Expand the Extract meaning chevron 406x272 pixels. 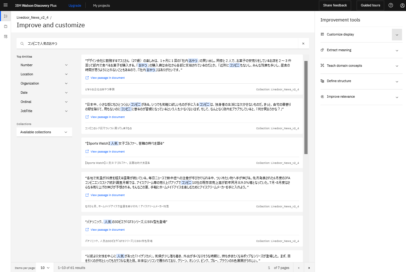[397, 51]
